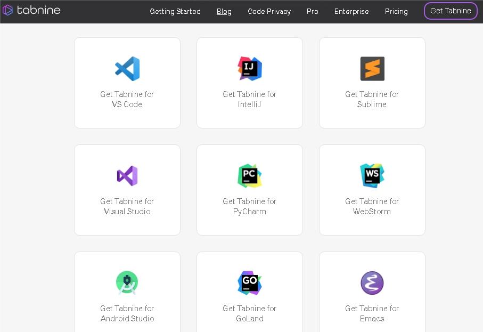Click the Tabnine logo in header
Image resolution: width=483 pixels, height=332 pixels.
(x=31, y=10)
